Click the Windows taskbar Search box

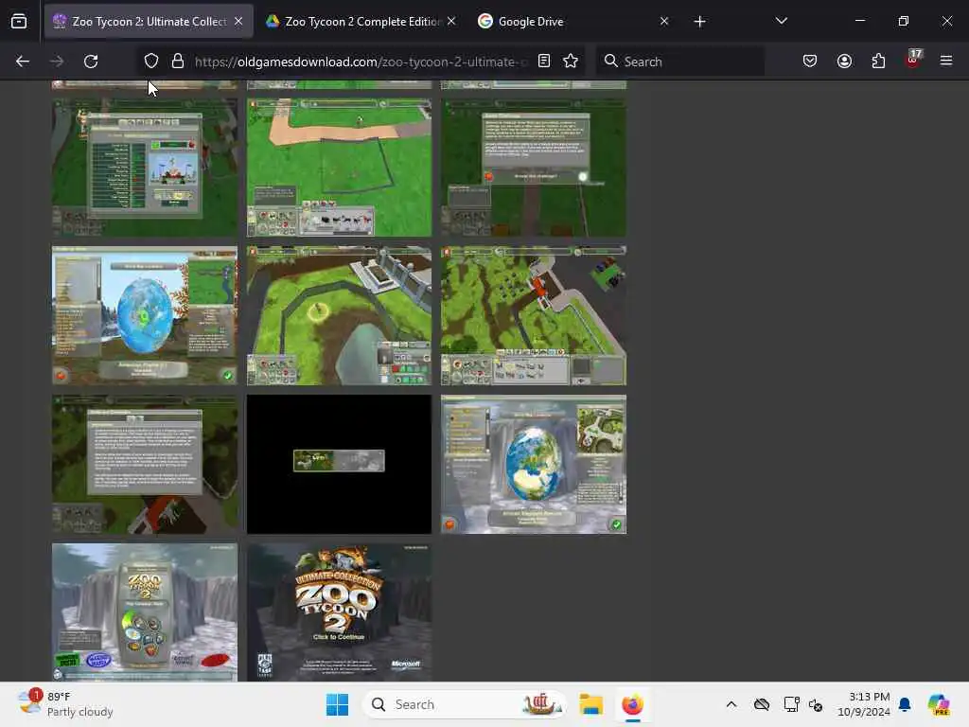[x=465, y=704]
